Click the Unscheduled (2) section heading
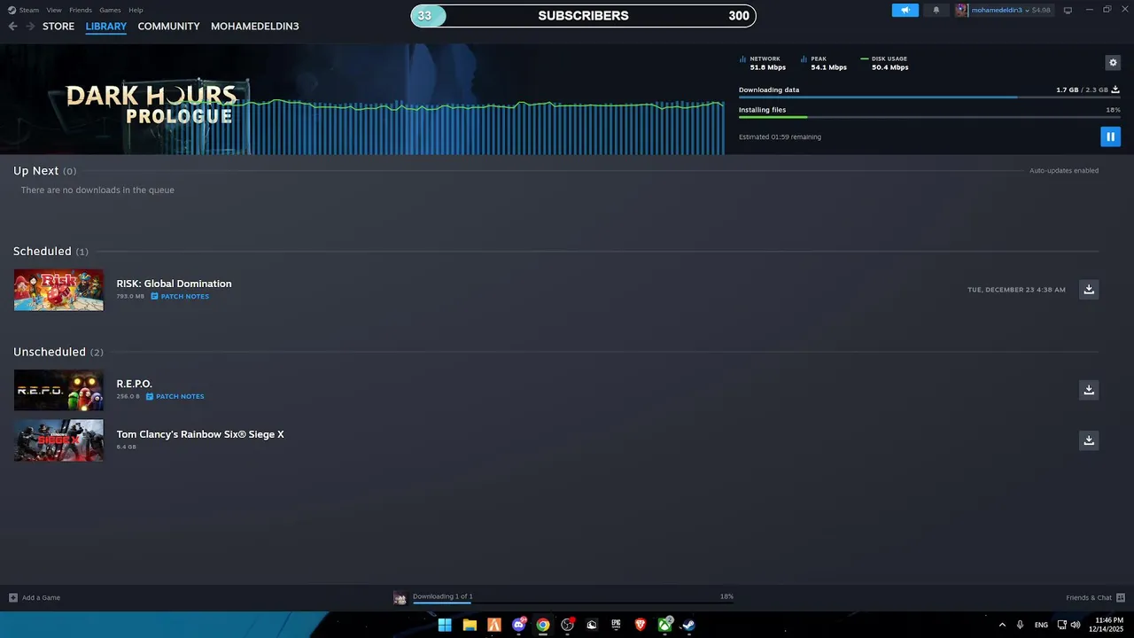 tap(58, 352)
